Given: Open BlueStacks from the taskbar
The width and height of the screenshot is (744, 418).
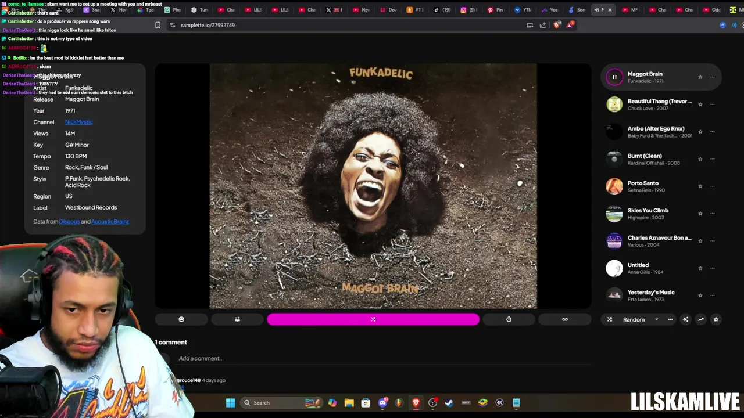Looking at the screenshot, I should click(x=482, y=403).
